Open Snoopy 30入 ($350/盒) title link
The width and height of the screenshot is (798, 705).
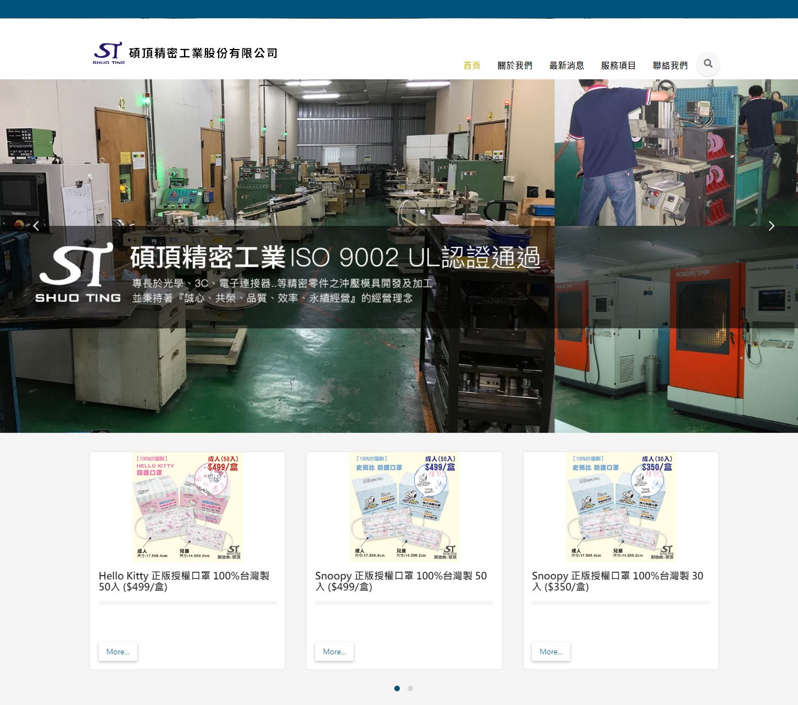(617, 581)
